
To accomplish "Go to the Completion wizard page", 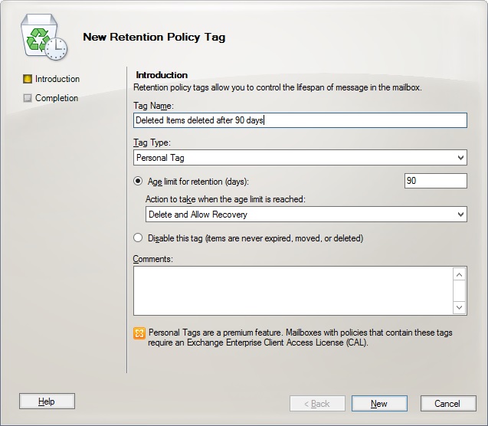I will [57, 98].
